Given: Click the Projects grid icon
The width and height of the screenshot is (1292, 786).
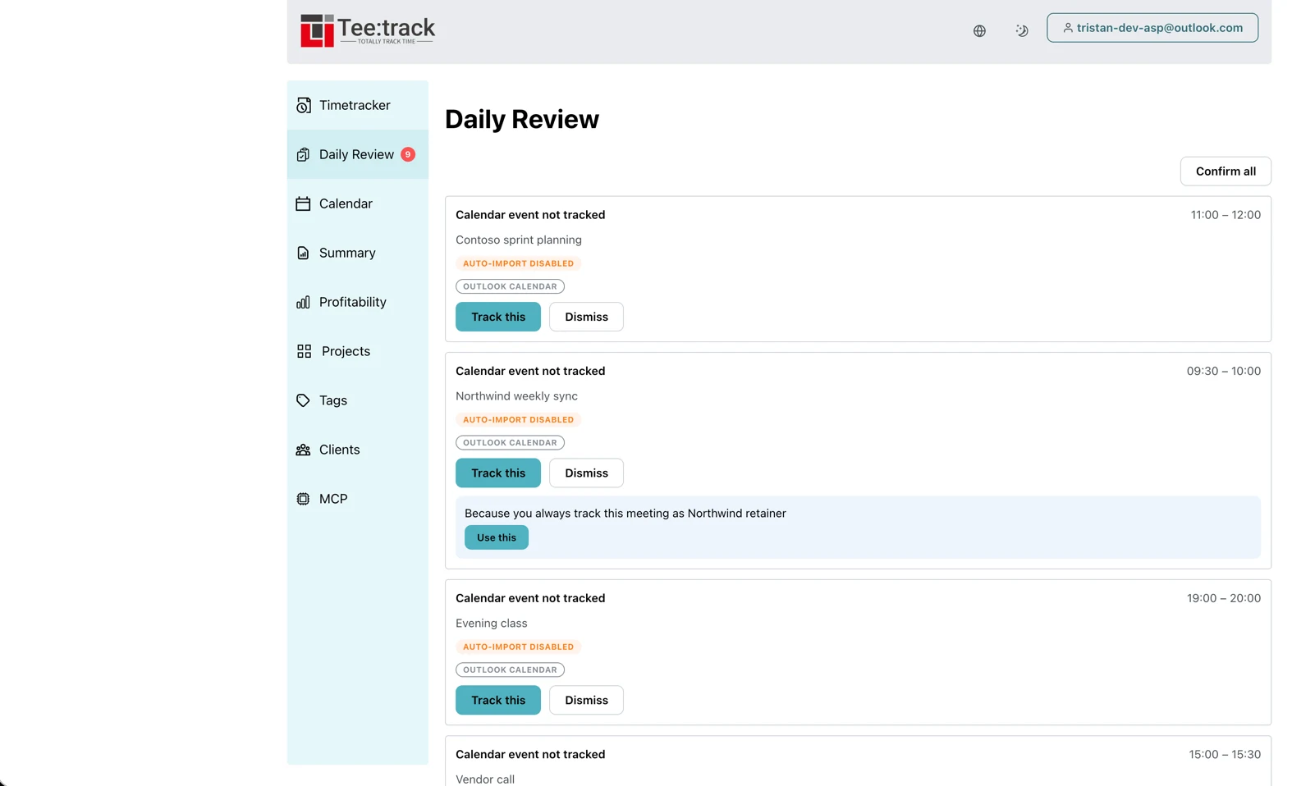Looking at the screenshot, I should point(304,351).
